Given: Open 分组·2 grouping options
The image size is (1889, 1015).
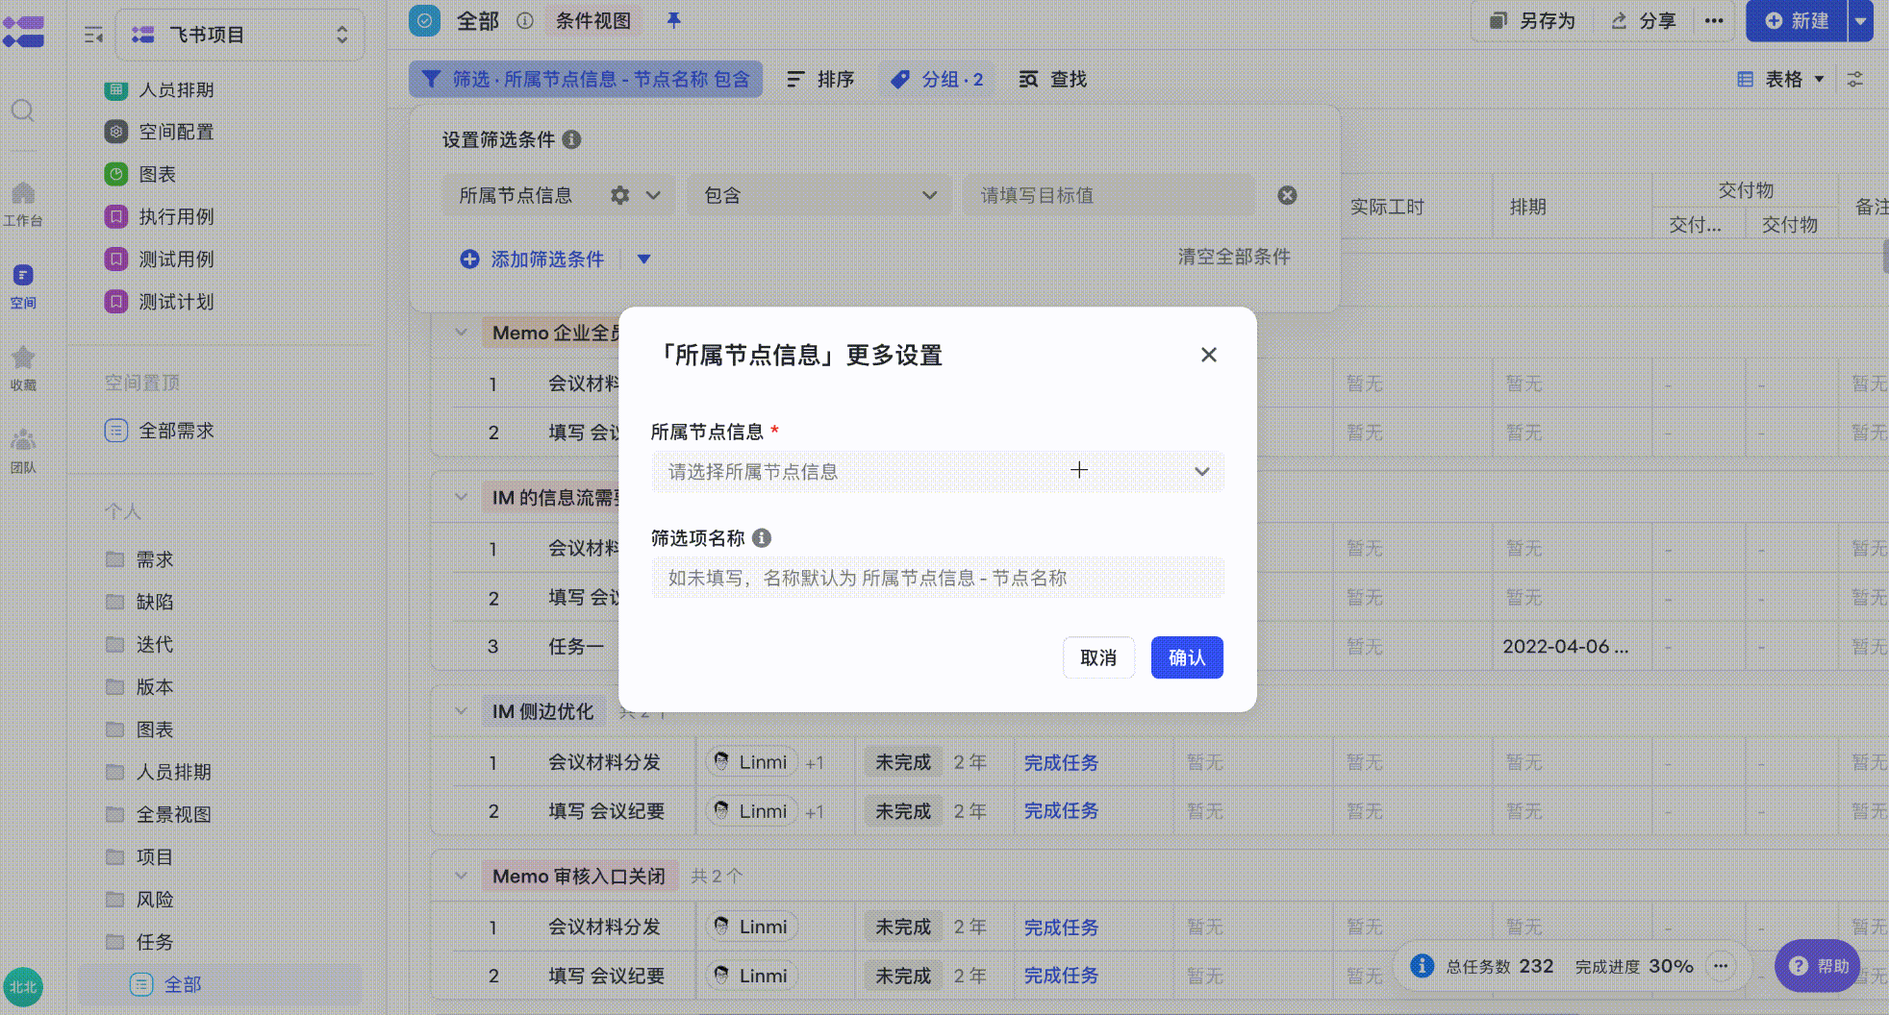Looking at the screenshot, I should (x=937, y=79).
